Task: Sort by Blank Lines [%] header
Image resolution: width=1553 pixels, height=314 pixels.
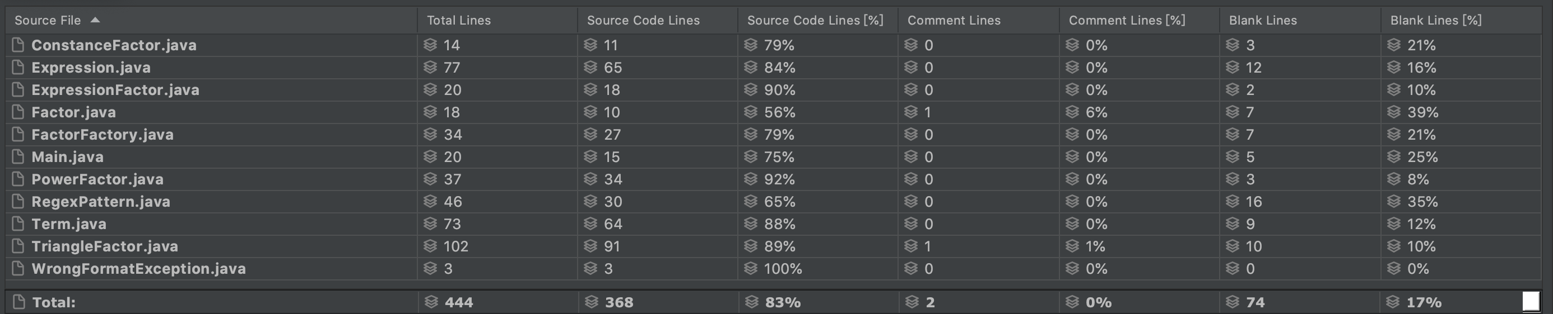Action: [x=1435, y=21]
